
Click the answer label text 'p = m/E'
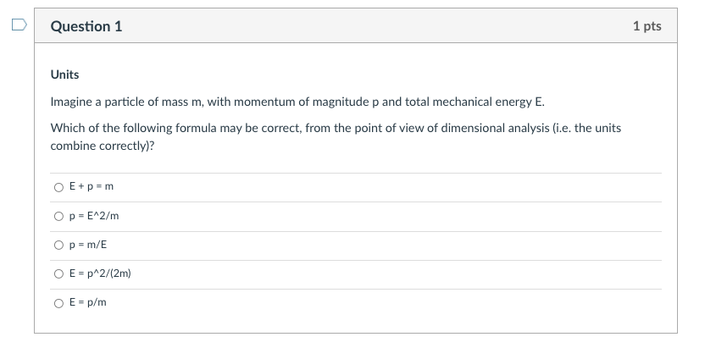click(88, 245)
